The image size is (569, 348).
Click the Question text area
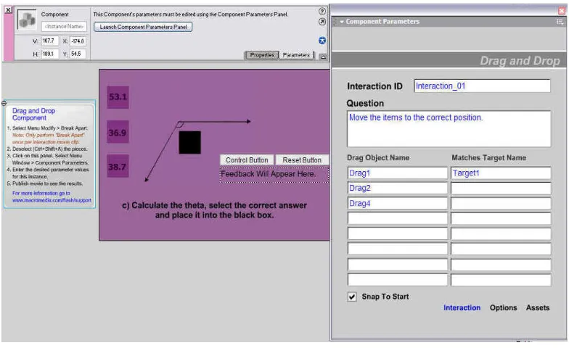449,129
